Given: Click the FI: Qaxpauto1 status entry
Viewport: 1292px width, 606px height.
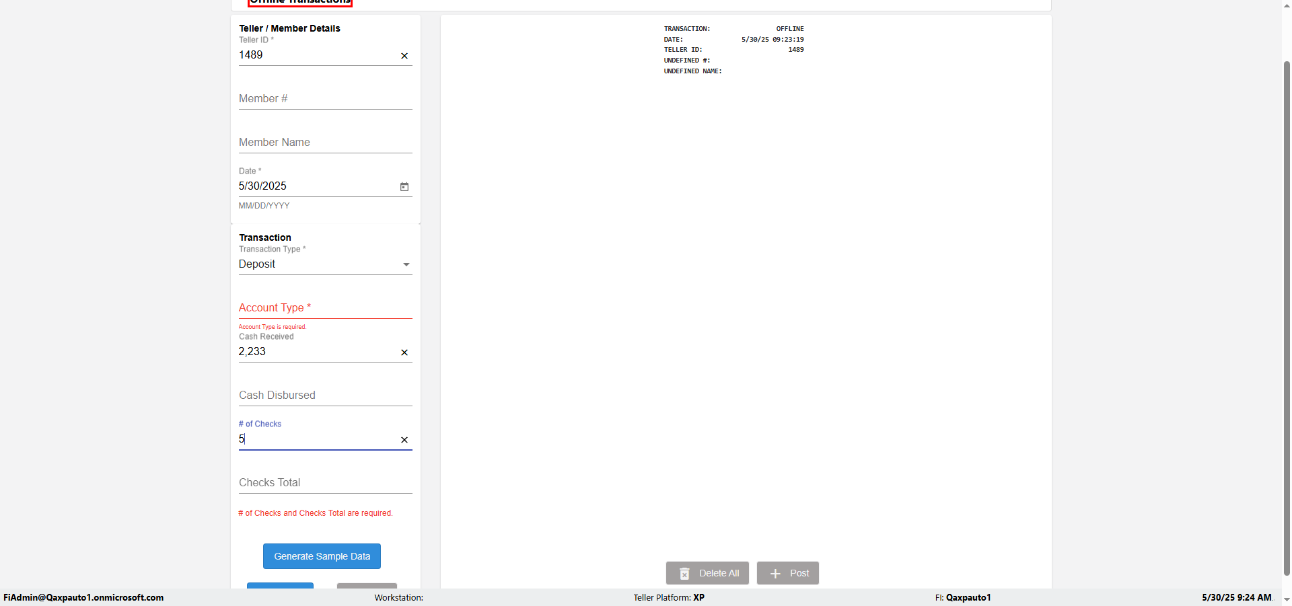Looking at the screenshot, I should [x=963, y=597].
